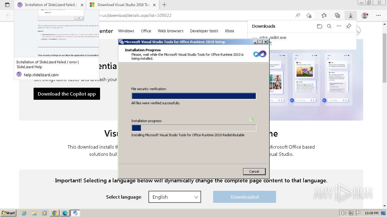This screenshot has width=387, height=217.
Task: Open network status tray icon
Action: pyautogui.click(x=351, y=213)
